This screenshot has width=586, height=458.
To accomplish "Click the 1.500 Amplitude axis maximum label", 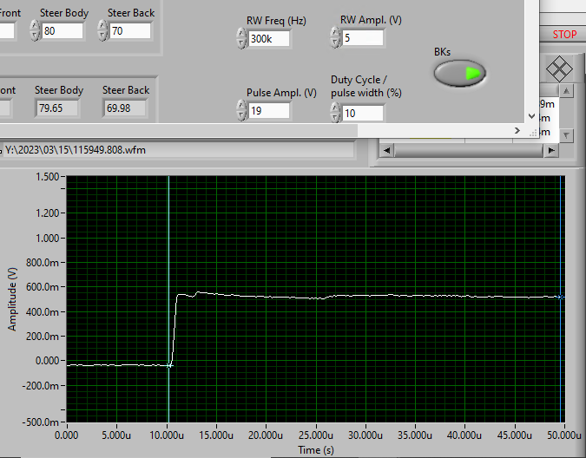I will (x=47, y=177).
